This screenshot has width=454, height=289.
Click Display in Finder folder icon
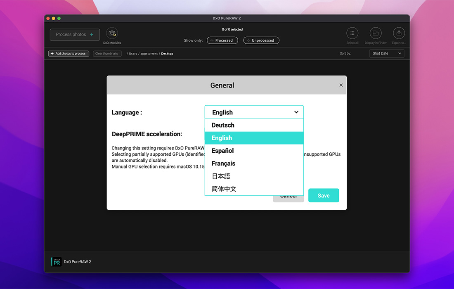point(375,33)
